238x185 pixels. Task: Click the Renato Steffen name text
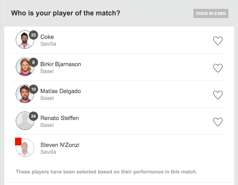(60, 118)
